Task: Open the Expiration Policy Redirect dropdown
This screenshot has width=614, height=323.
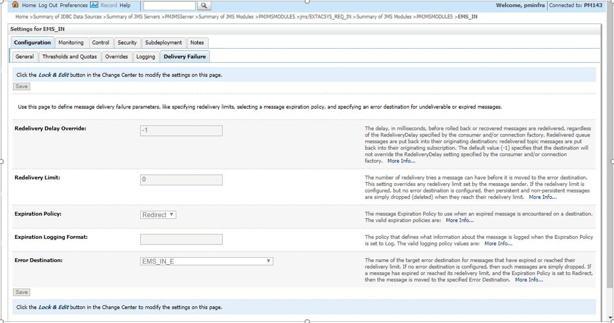Action: [x=158, y=215]
